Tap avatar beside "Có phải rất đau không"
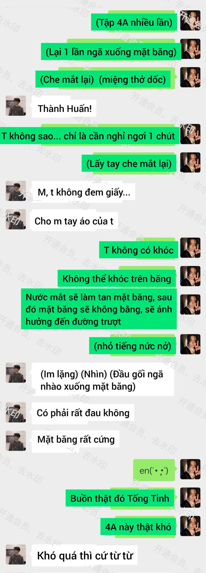 point(16,412)
